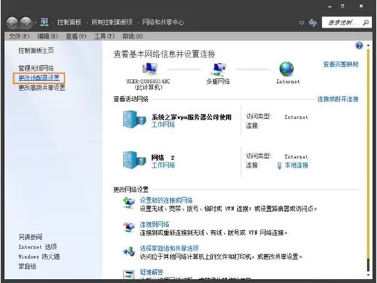Click 选择家庭组和共享选项 link
The width and height of the screenshot is (377, 283).
coord(169,248)
